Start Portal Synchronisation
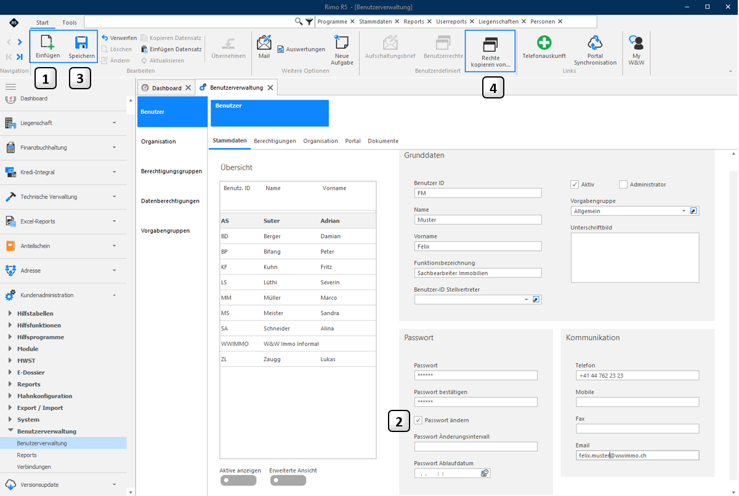This screenshot has width=739, height=496. pos(595,42)
